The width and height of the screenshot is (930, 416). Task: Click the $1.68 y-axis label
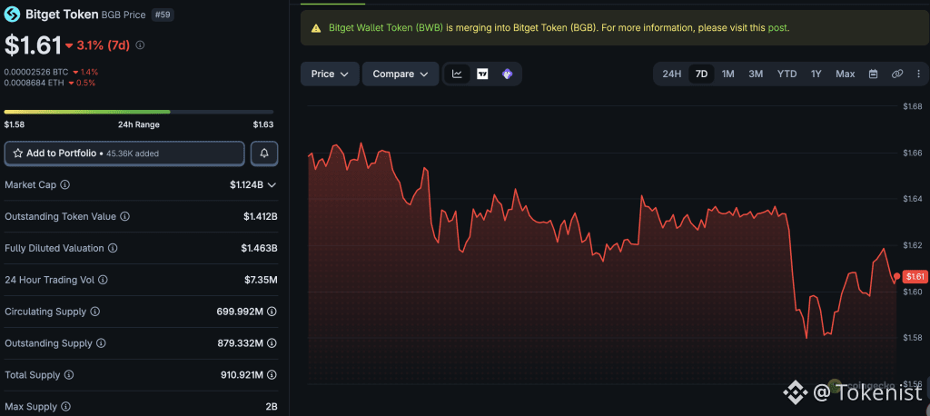pyautogui.click(x=912, y=107)
